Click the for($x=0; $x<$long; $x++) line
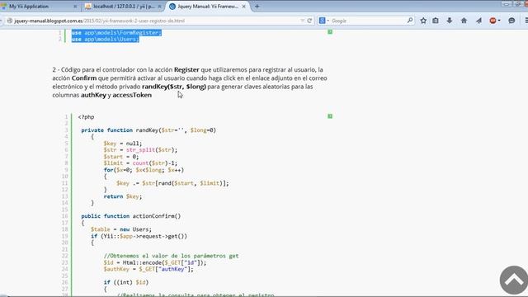 tap(144, 170)
